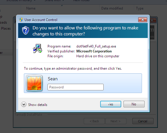Viewport: 167px width, 133px height.
Task: Decline with the No button
Action: [x=134, y=104]
